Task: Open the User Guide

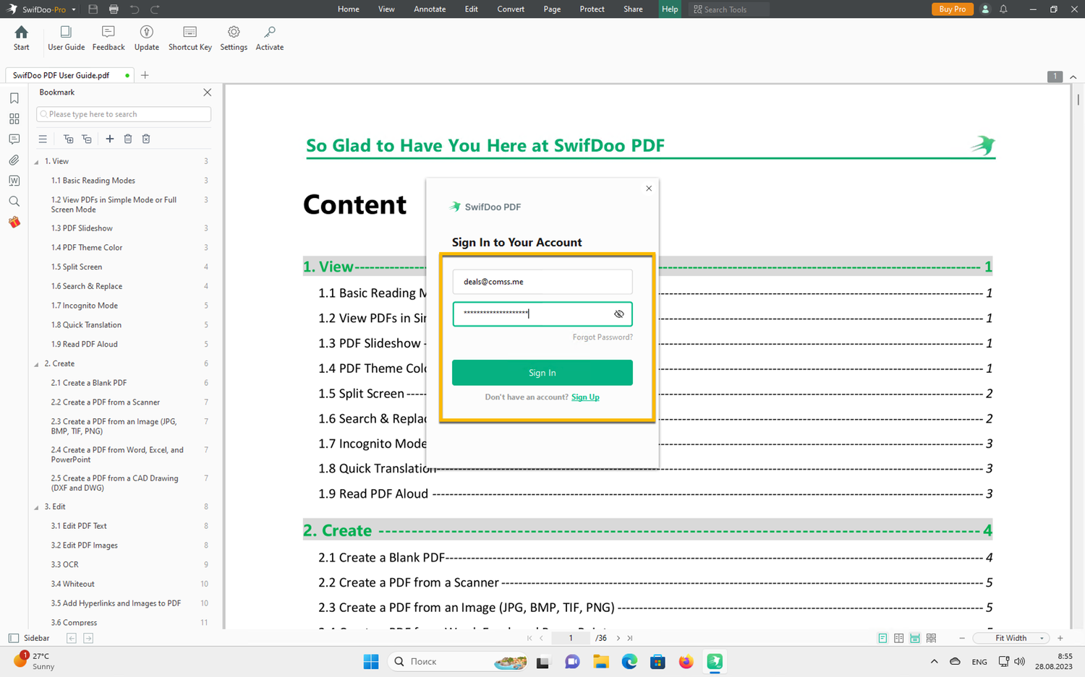Action: click(x=66, y=38)
